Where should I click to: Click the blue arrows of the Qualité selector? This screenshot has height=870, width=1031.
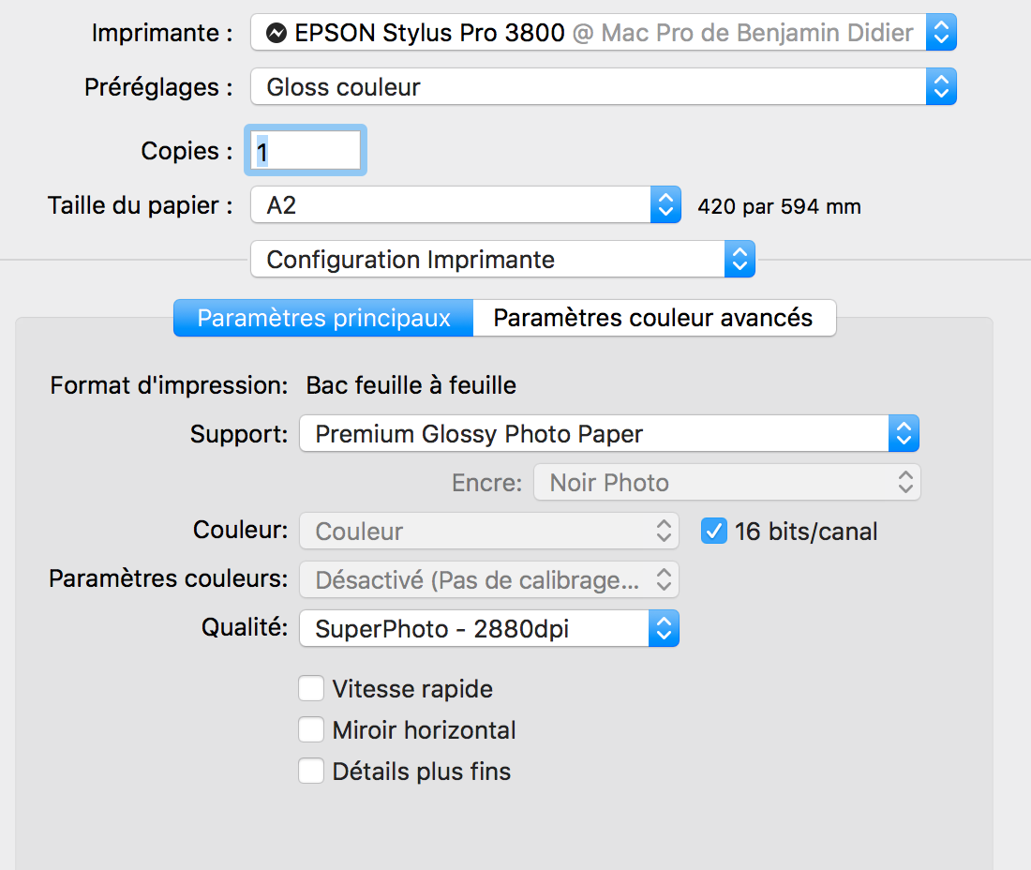(664, 628)
